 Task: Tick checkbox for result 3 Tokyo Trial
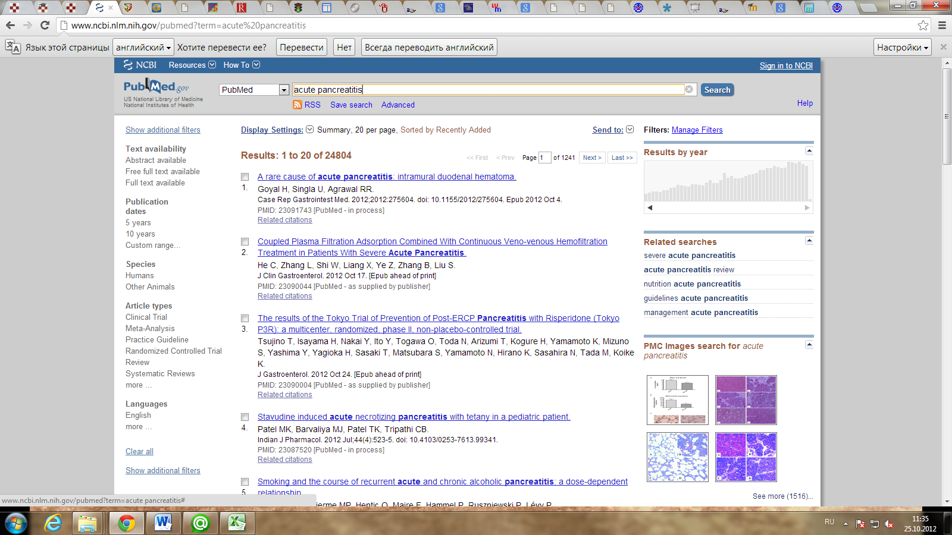(x=245, y=318)
